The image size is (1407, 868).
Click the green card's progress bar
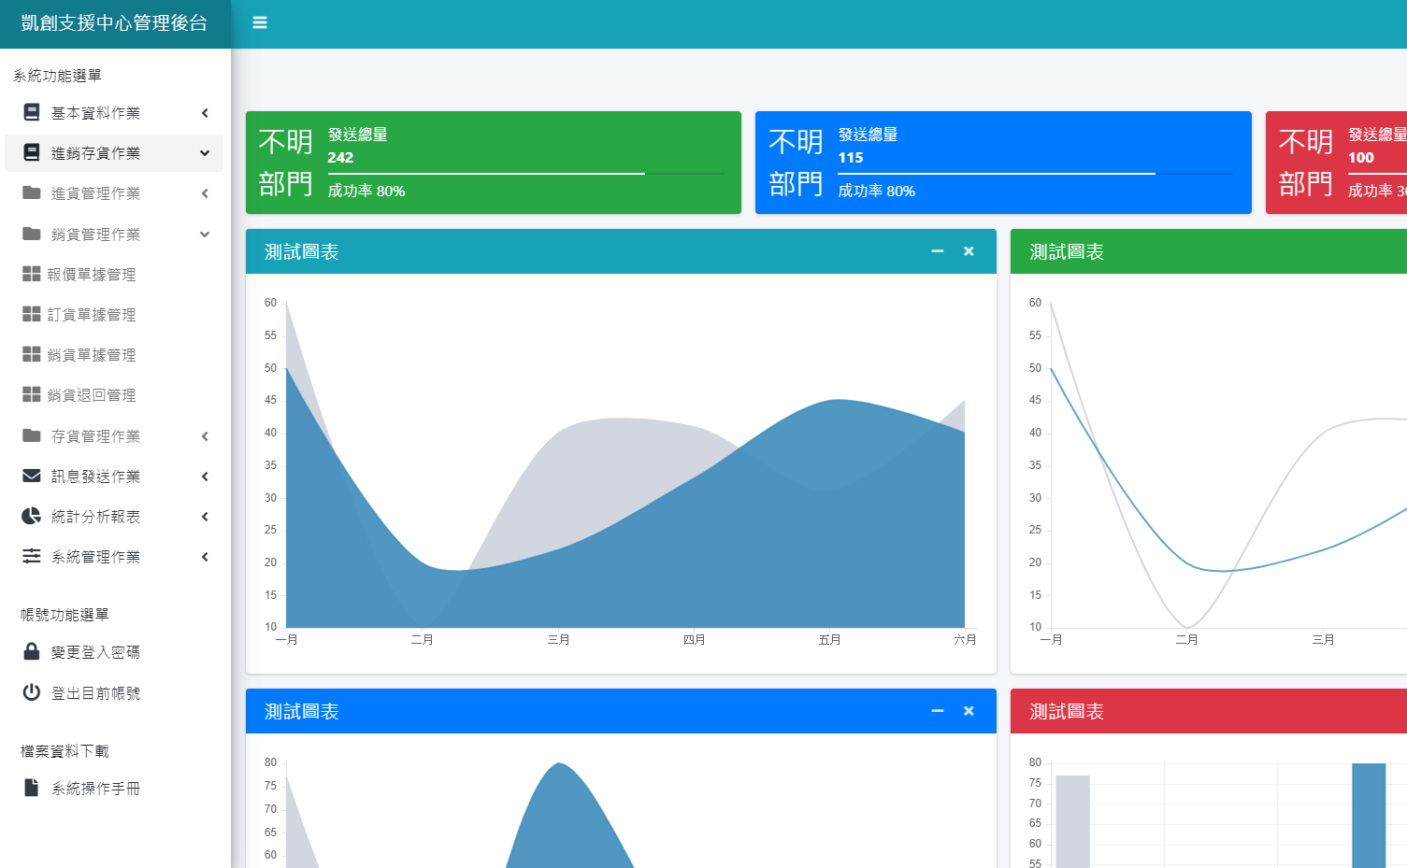pos(525,174)
